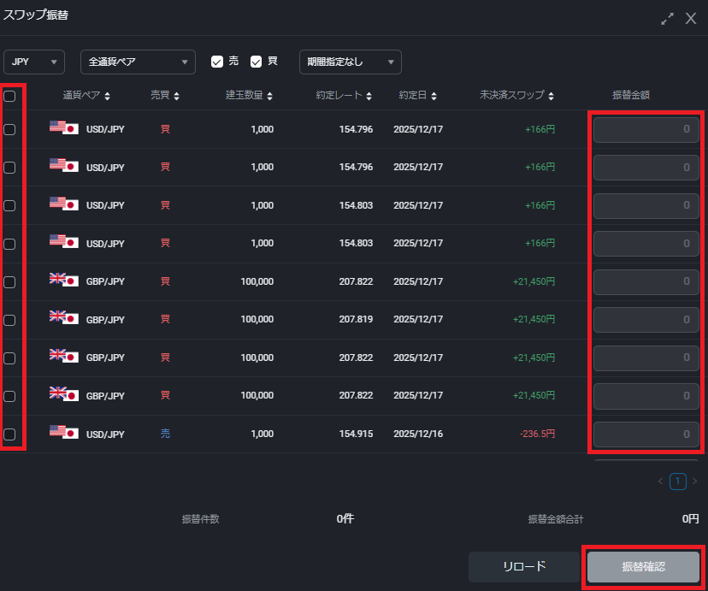
Task: Go to next page arrow
Action: click(694, 482)
